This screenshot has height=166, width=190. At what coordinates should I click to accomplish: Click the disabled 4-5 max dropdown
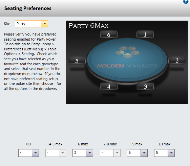pyautogui.click(x=56, y=153)
